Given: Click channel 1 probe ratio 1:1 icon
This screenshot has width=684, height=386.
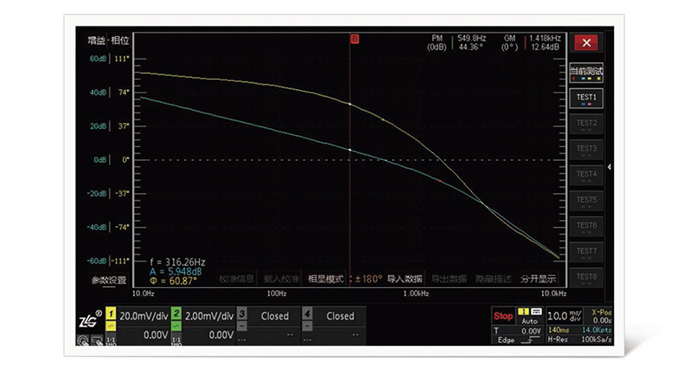Looking at the screenshot, I should point(111,340).
